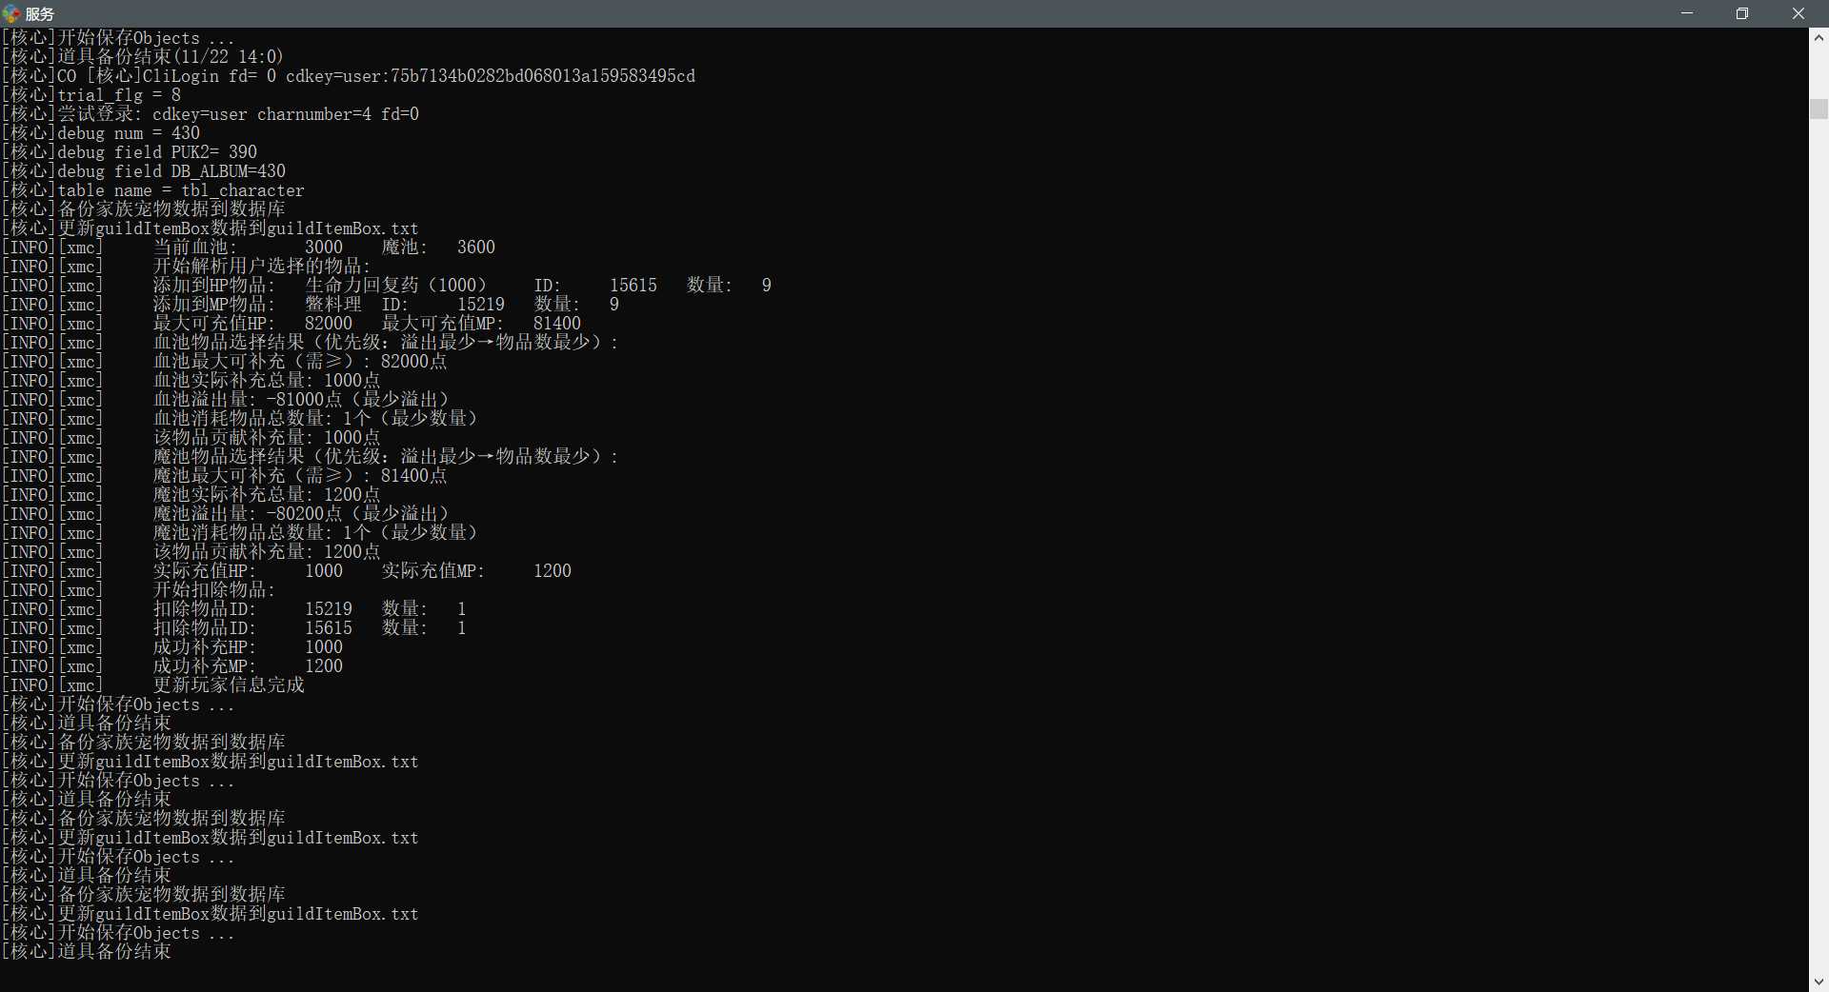Click the 扣除物品ID: 15615 line
The height and width of the screenshot is (992, 1829).
pos(234,628)
